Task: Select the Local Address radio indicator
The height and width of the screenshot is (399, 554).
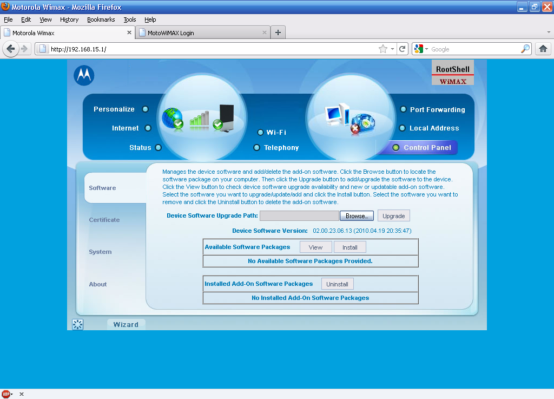Action: click(402, 128)
